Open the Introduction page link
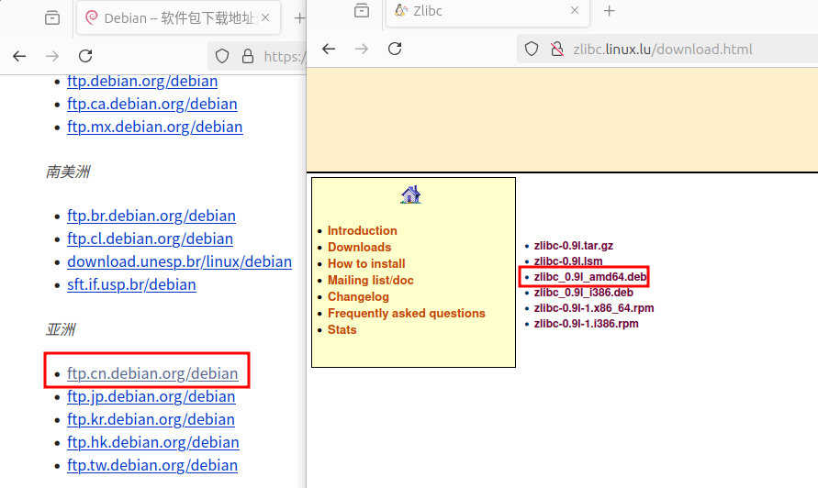The width and height of the screenshot is (818, 488). click(x=362, y=230)
